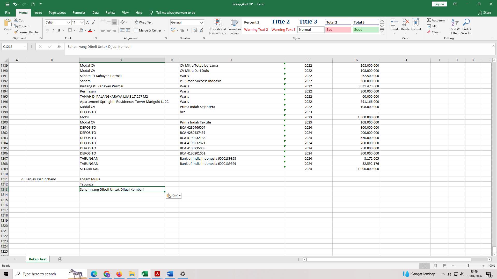Open the Font Size dropdown
Screen dimensions: 497x279
[82, 22]
